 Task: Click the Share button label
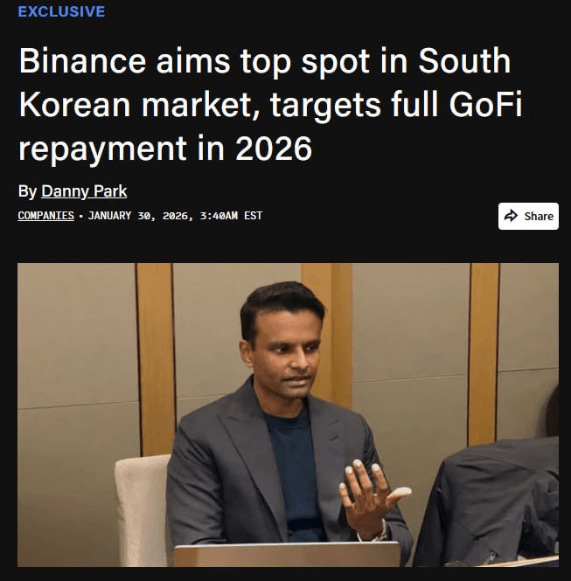pyautogui.click(x=539, y=216)
